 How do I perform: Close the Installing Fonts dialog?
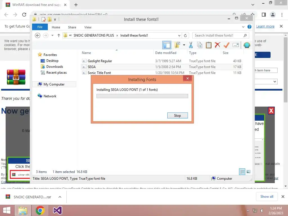coord(187,78)
